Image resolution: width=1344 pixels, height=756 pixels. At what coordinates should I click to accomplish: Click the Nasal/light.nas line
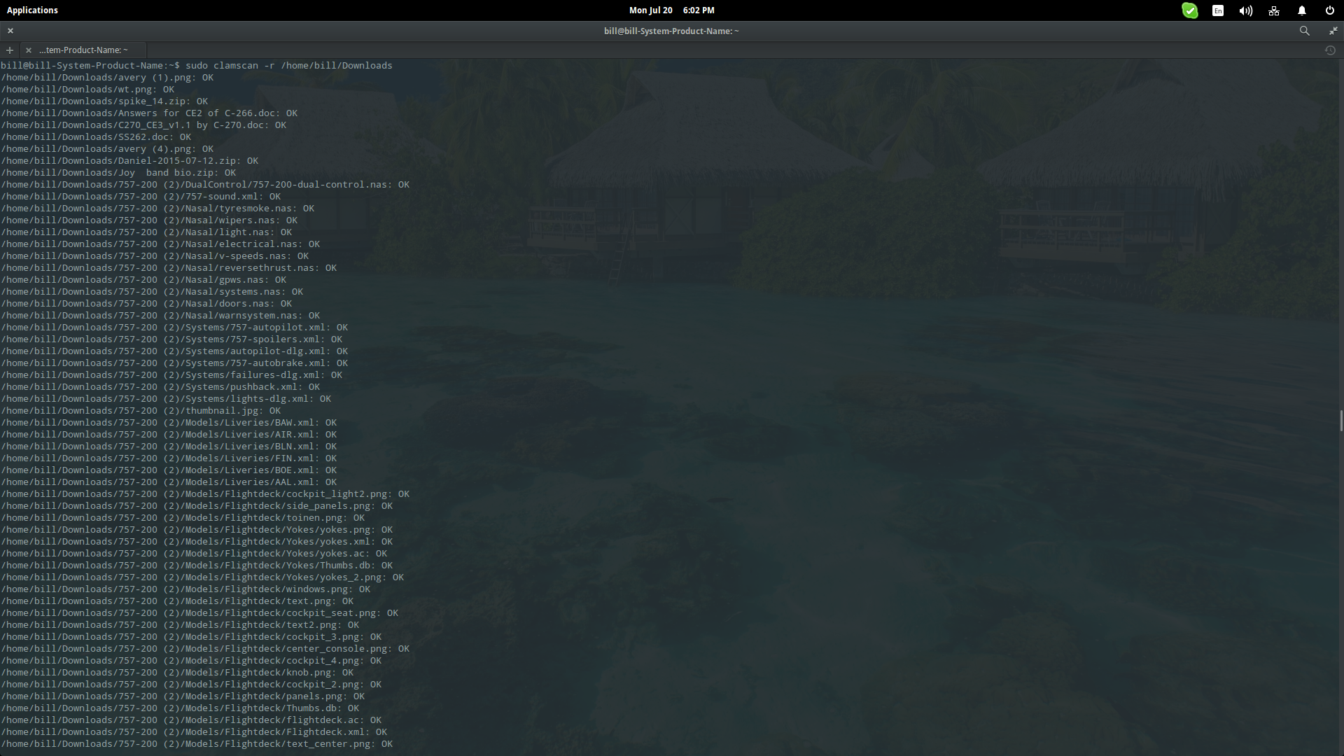[146, 232]
